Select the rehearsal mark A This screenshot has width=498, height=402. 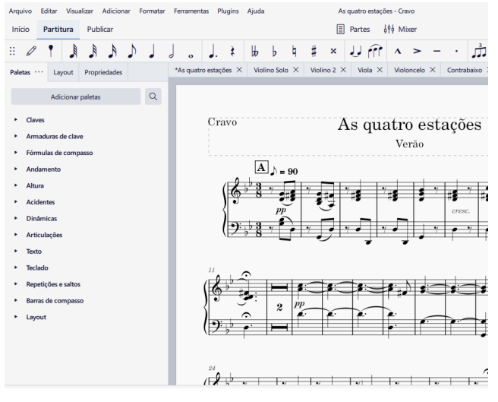coord(261,167)
